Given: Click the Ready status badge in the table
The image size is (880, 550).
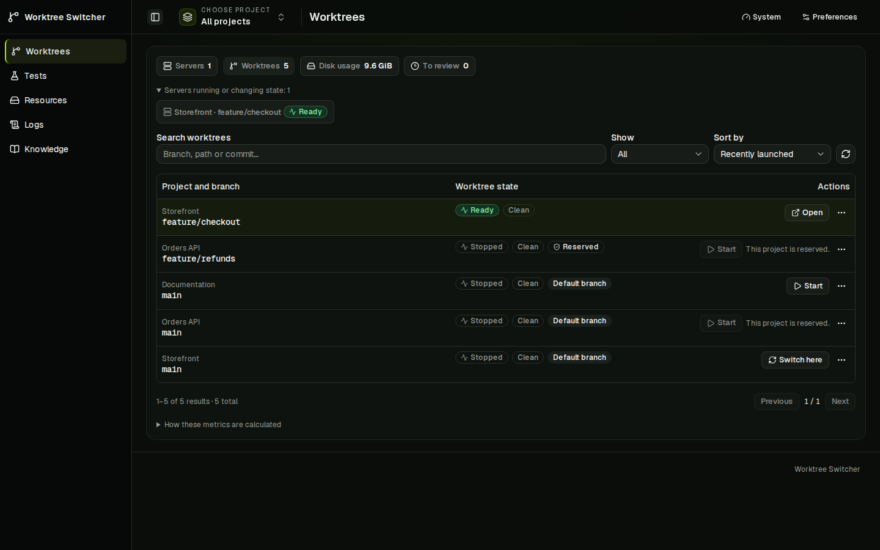Looking at the screenshot, I should tap(477, 210).
